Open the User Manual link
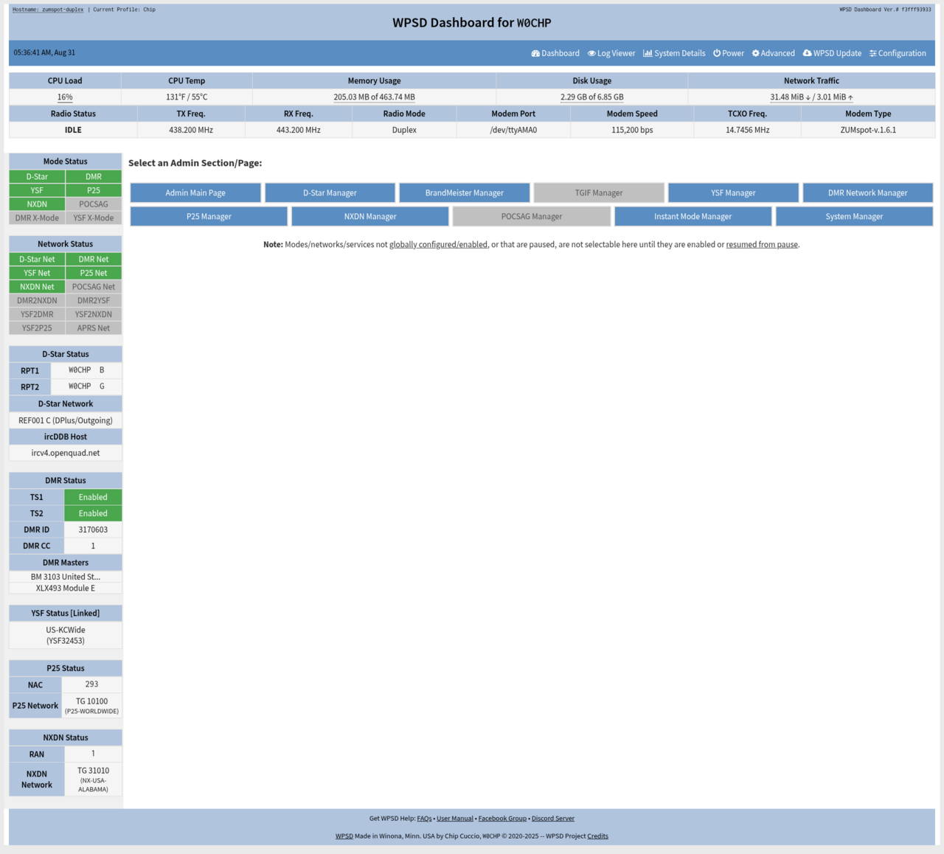The image size is (944, 854). point(454,818)
